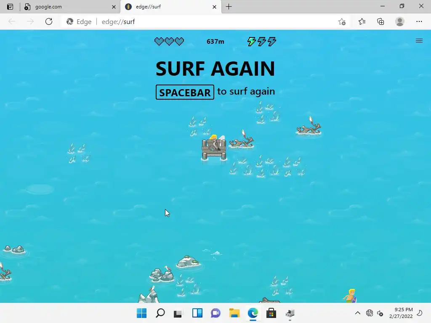This screenshot has height=323, width=431.
Task: Open the clock showing 9:25 PM
Action: pyautogui.click(x=401, y=313)
